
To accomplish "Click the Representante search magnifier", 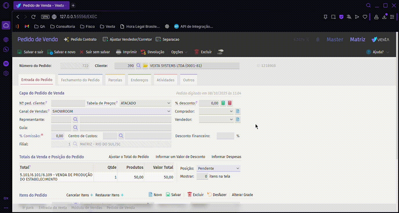I will point(75,120).
